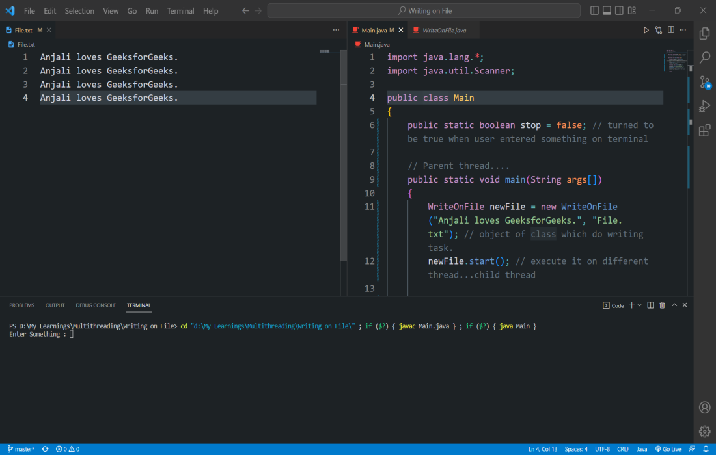Open the Manage gear icon
This screenshot has width=716, height=455.
pyautogui.click(x=704, y=431)
